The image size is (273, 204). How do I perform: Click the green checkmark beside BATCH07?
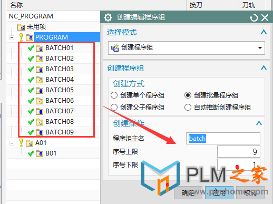(31, 111)
